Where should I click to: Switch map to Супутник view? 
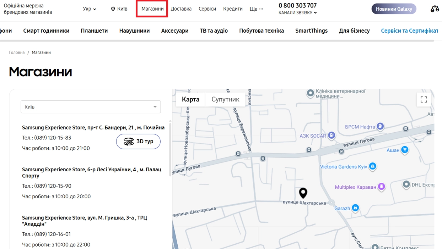click(225, 99)
